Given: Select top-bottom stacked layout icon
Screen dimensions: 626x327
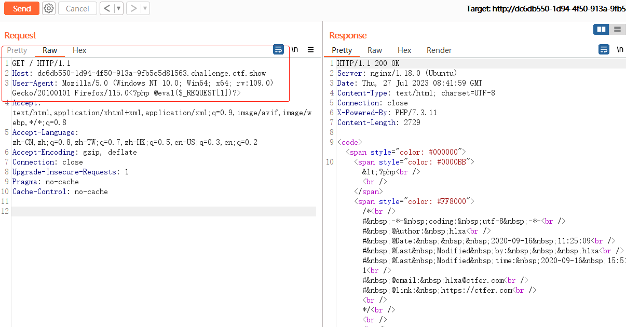Looking at the screenshot, I should 617,29.
